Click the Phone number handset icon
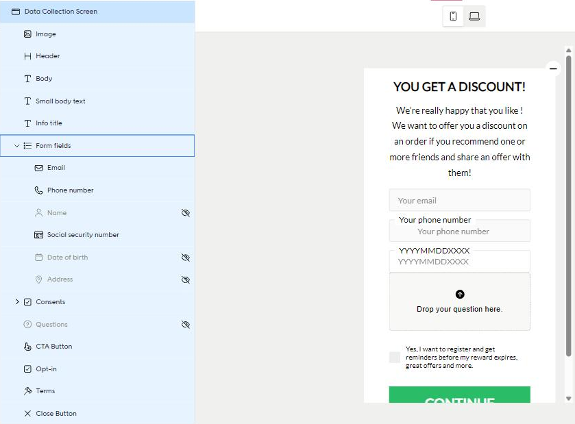 pyautogui.click(x=38, y=190)
